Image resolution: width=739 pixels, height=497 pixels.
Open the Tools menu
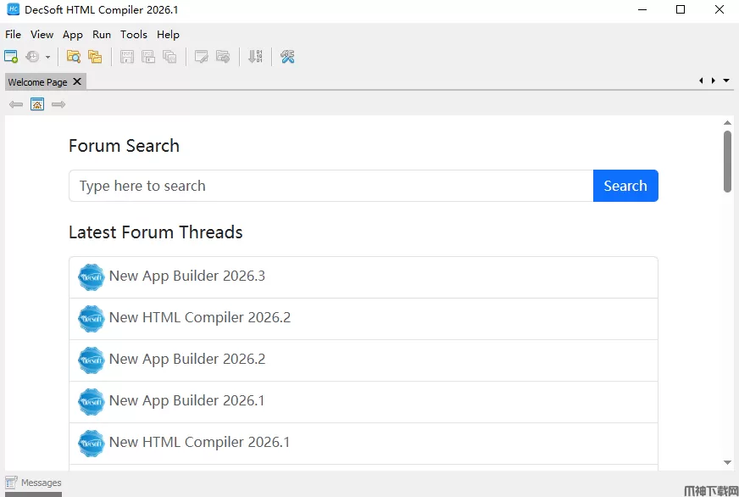pyautogui.click(x=134, y=35)
